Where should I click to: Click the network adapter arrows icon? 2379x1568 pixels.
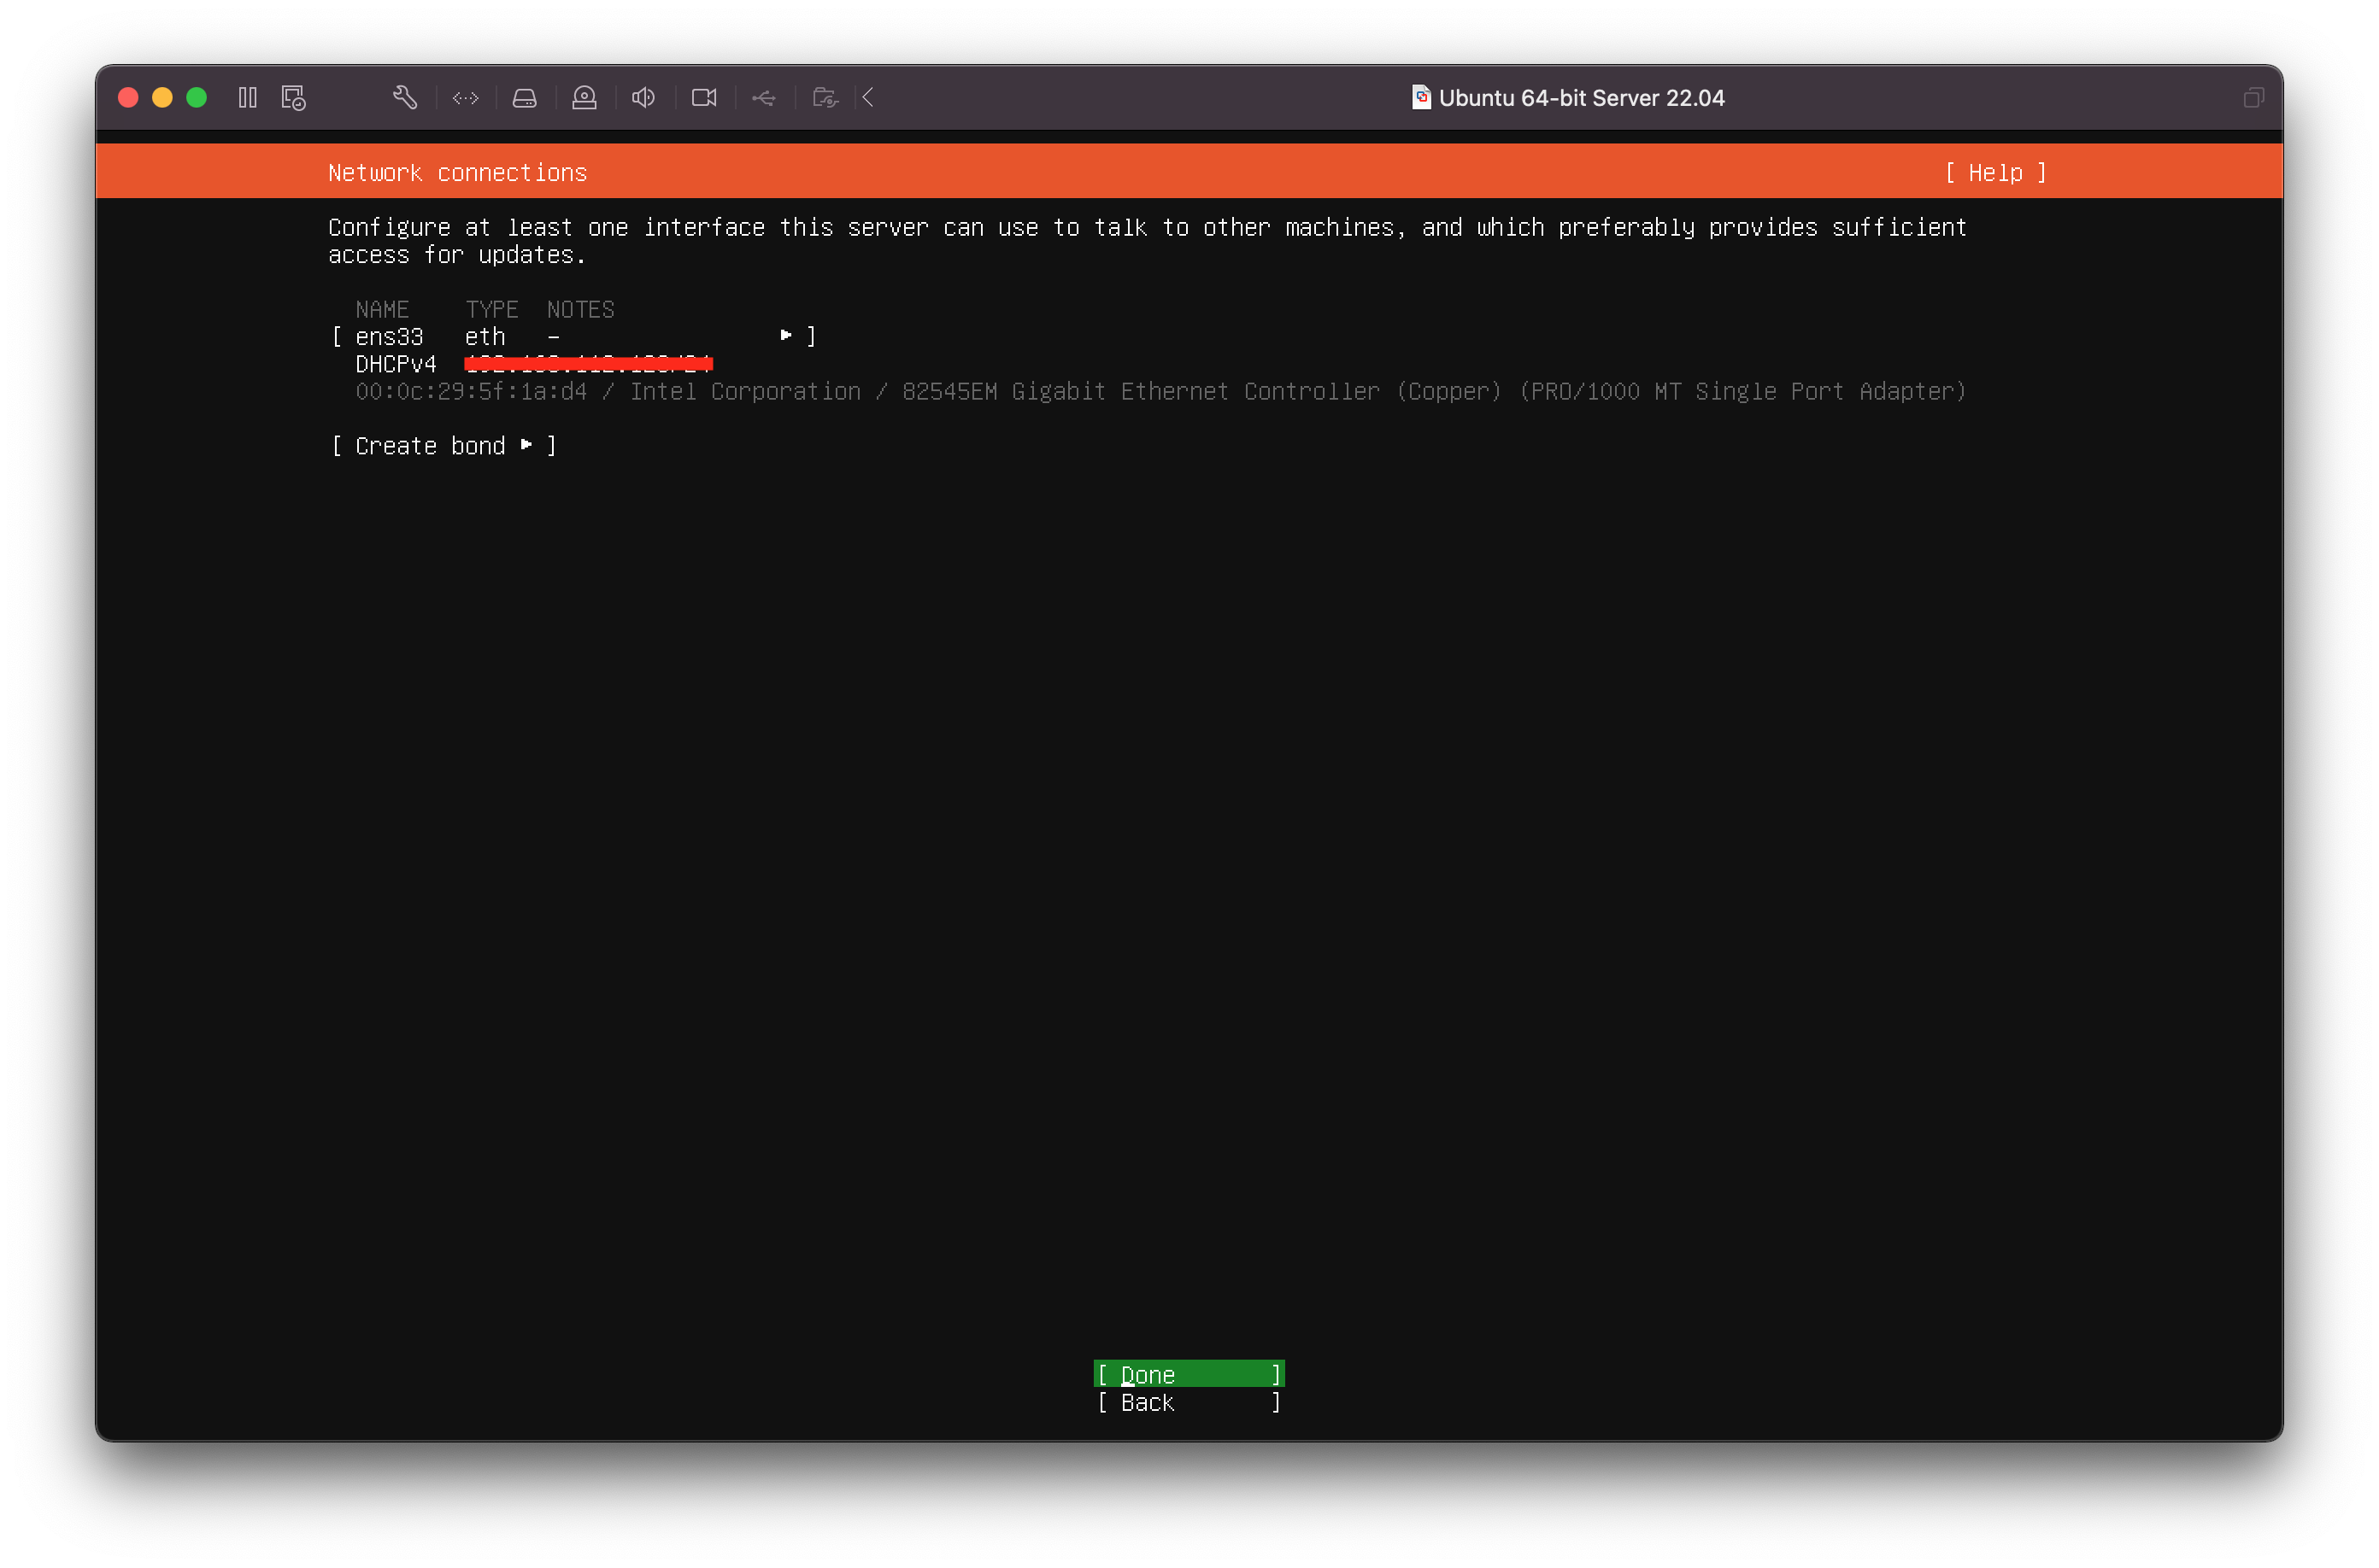465,97
